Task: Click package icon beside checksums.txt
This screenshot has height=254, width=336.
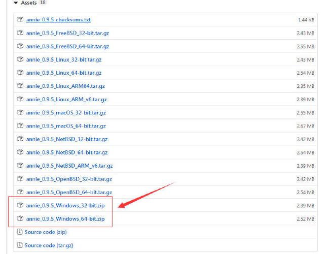Action: click(x=20, y=19)
